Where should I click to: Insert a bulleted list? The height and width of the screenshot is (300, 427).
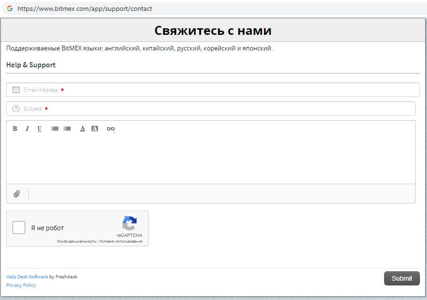(x=55, y=129)
